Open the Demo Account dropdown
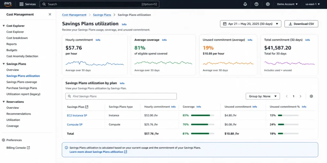The width and height of the screenshot is (327, 163). click(287, 4)
